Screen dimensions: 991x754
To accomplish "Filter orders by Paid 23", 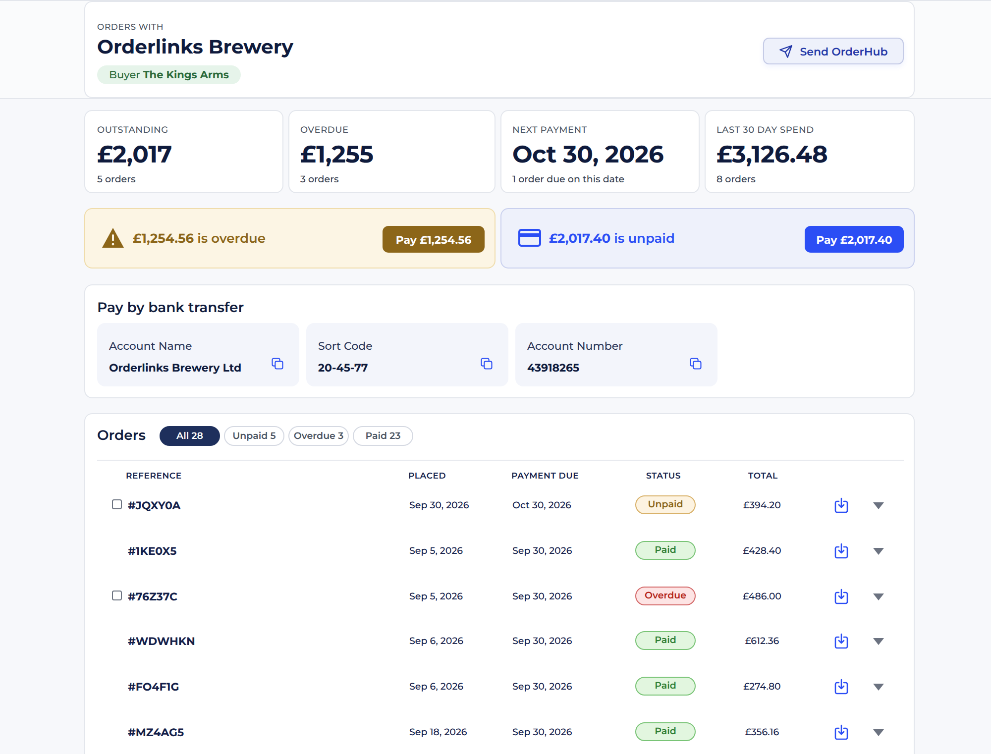I will point(383,436).
